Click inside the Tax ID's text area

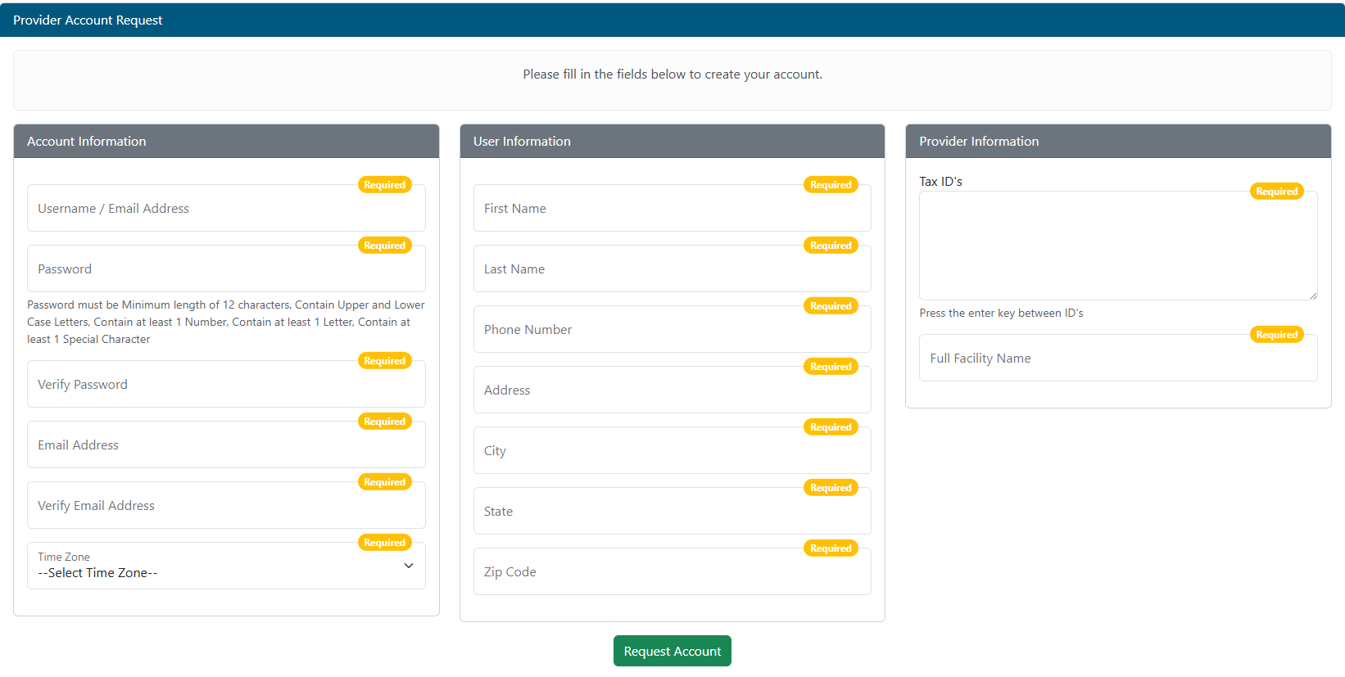click(x=1117, y=246)
